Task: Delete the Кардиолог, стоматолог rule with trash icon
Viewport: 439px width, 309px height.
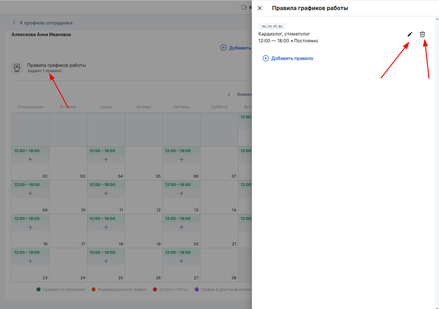Action: point(422,35)
